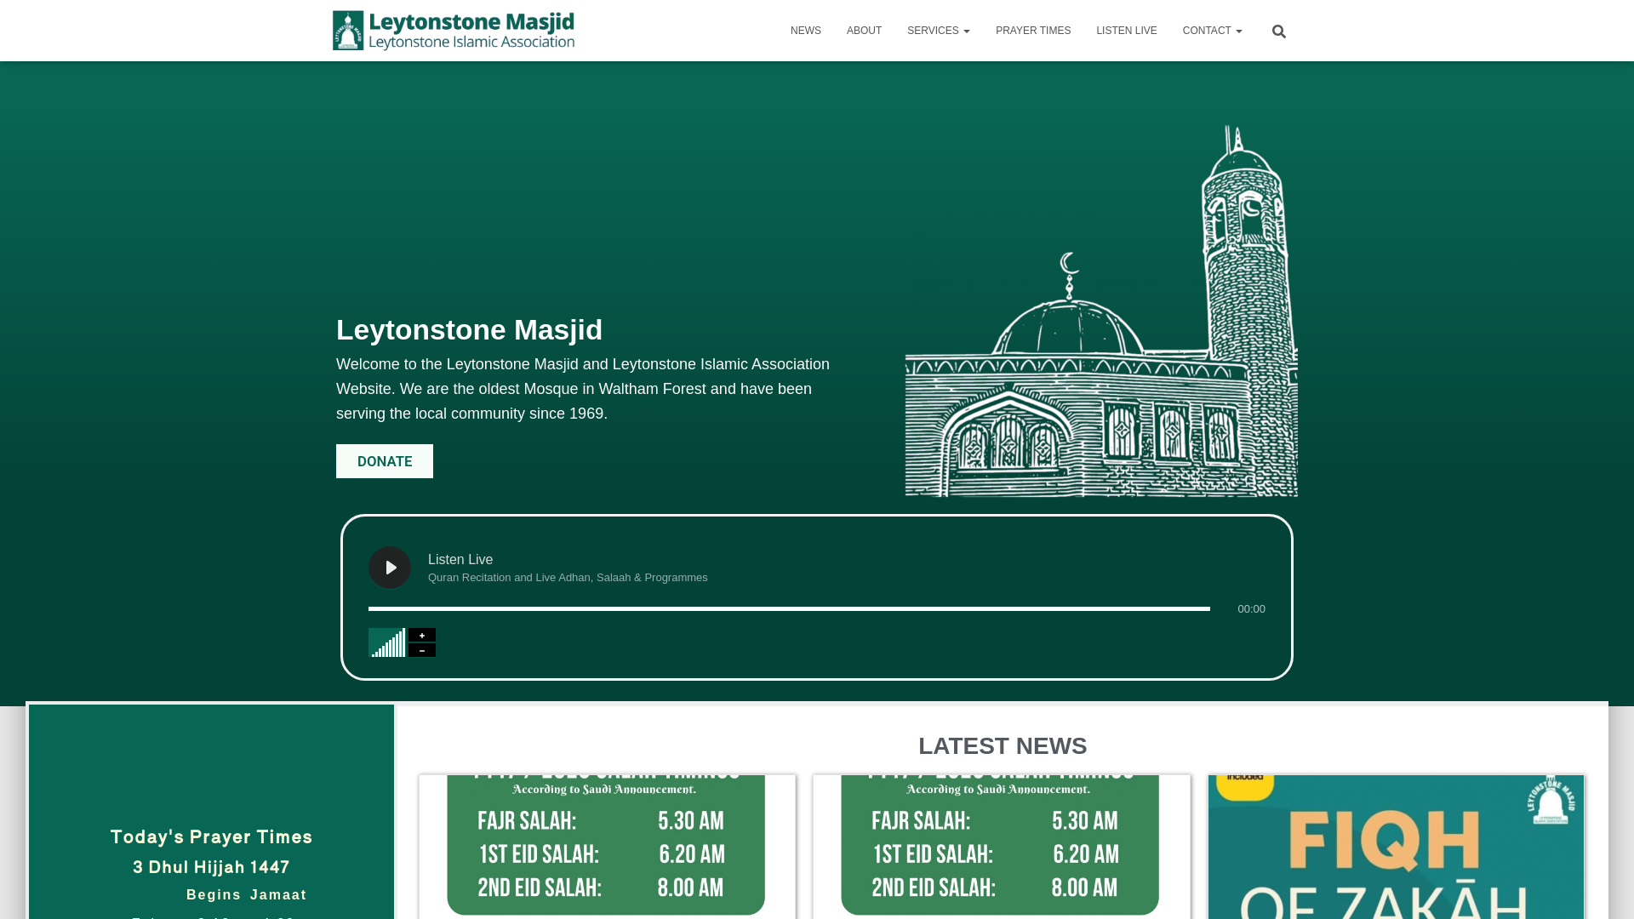The image size is (1634, 919).
Task: Open the second Eid Salah Timings news card
Action: pos(1001,847)
